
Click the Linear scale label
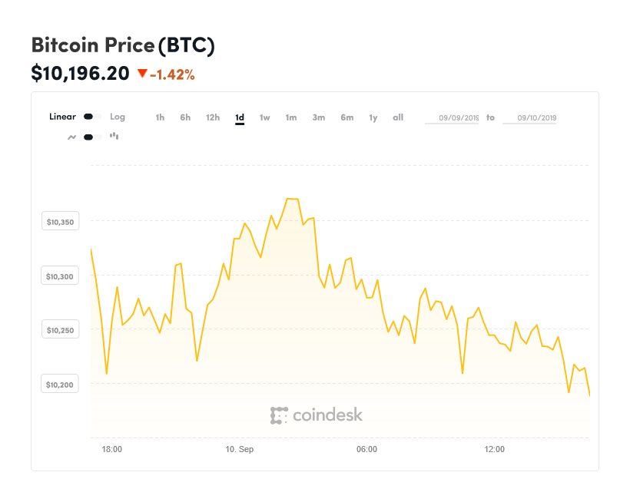click(62, 117)
